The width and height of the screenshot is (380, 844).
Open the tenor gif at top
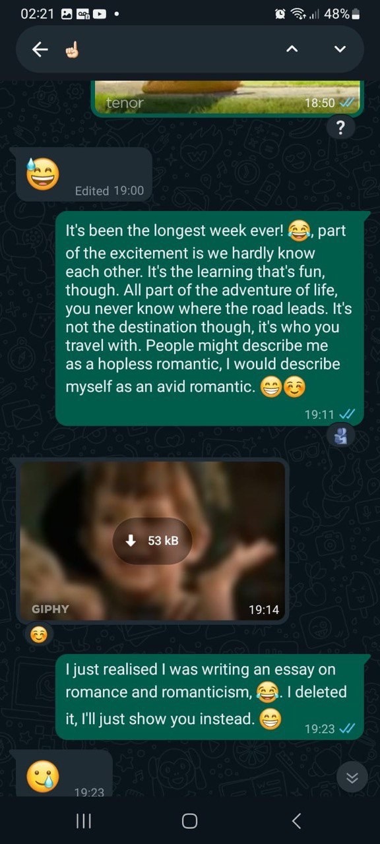coord(227,98)
